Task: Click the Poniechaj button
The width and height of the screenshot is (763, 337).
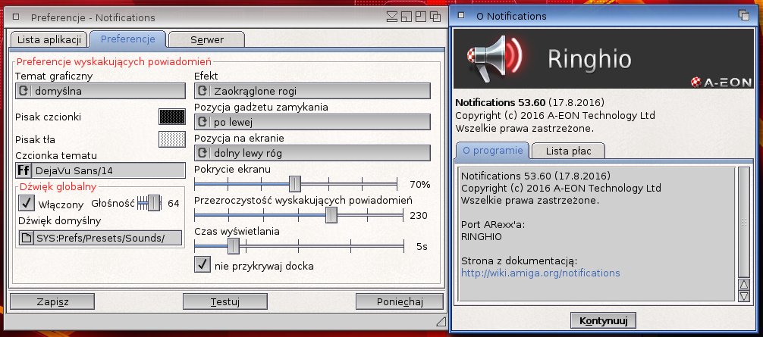Action: coord(400,301)
